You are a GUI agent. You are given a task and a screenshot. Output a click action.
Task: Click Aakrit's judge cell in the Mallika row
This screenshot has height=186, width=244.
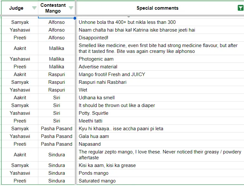20,48
